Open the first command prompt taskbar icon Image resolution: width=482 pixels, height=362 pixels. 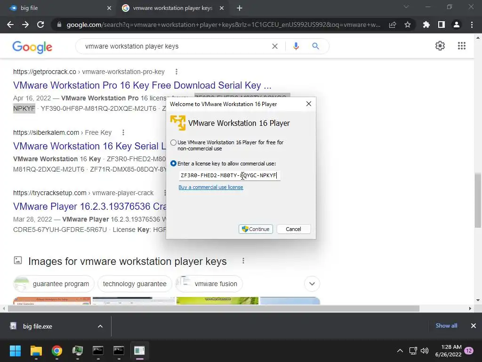98,351
